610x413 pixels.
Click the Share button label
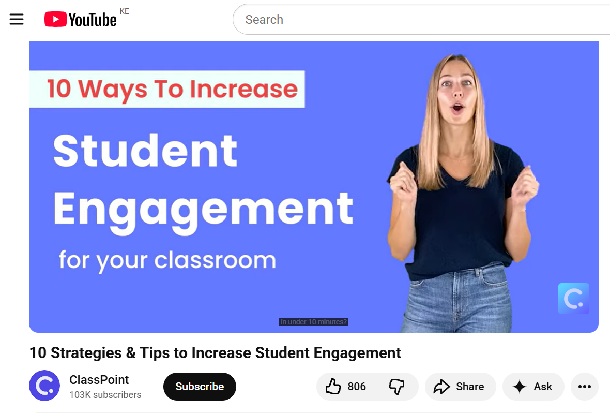click(470, 387)
